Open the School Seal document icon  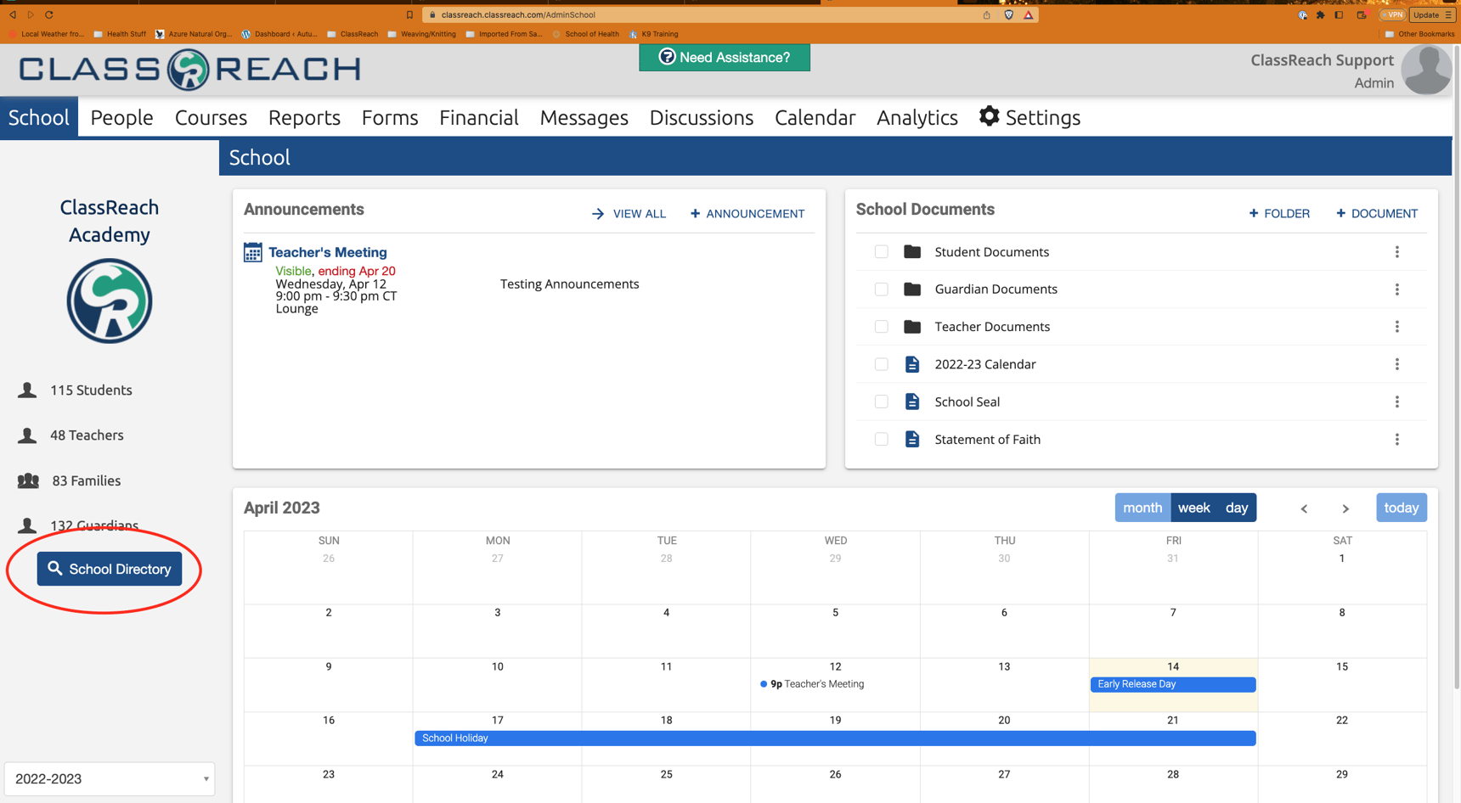click(x=912, y=401)
